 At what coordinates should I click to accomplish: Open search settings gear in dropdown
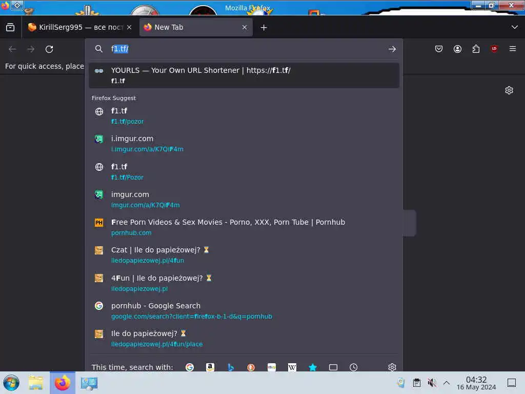(x=392, y=367)
